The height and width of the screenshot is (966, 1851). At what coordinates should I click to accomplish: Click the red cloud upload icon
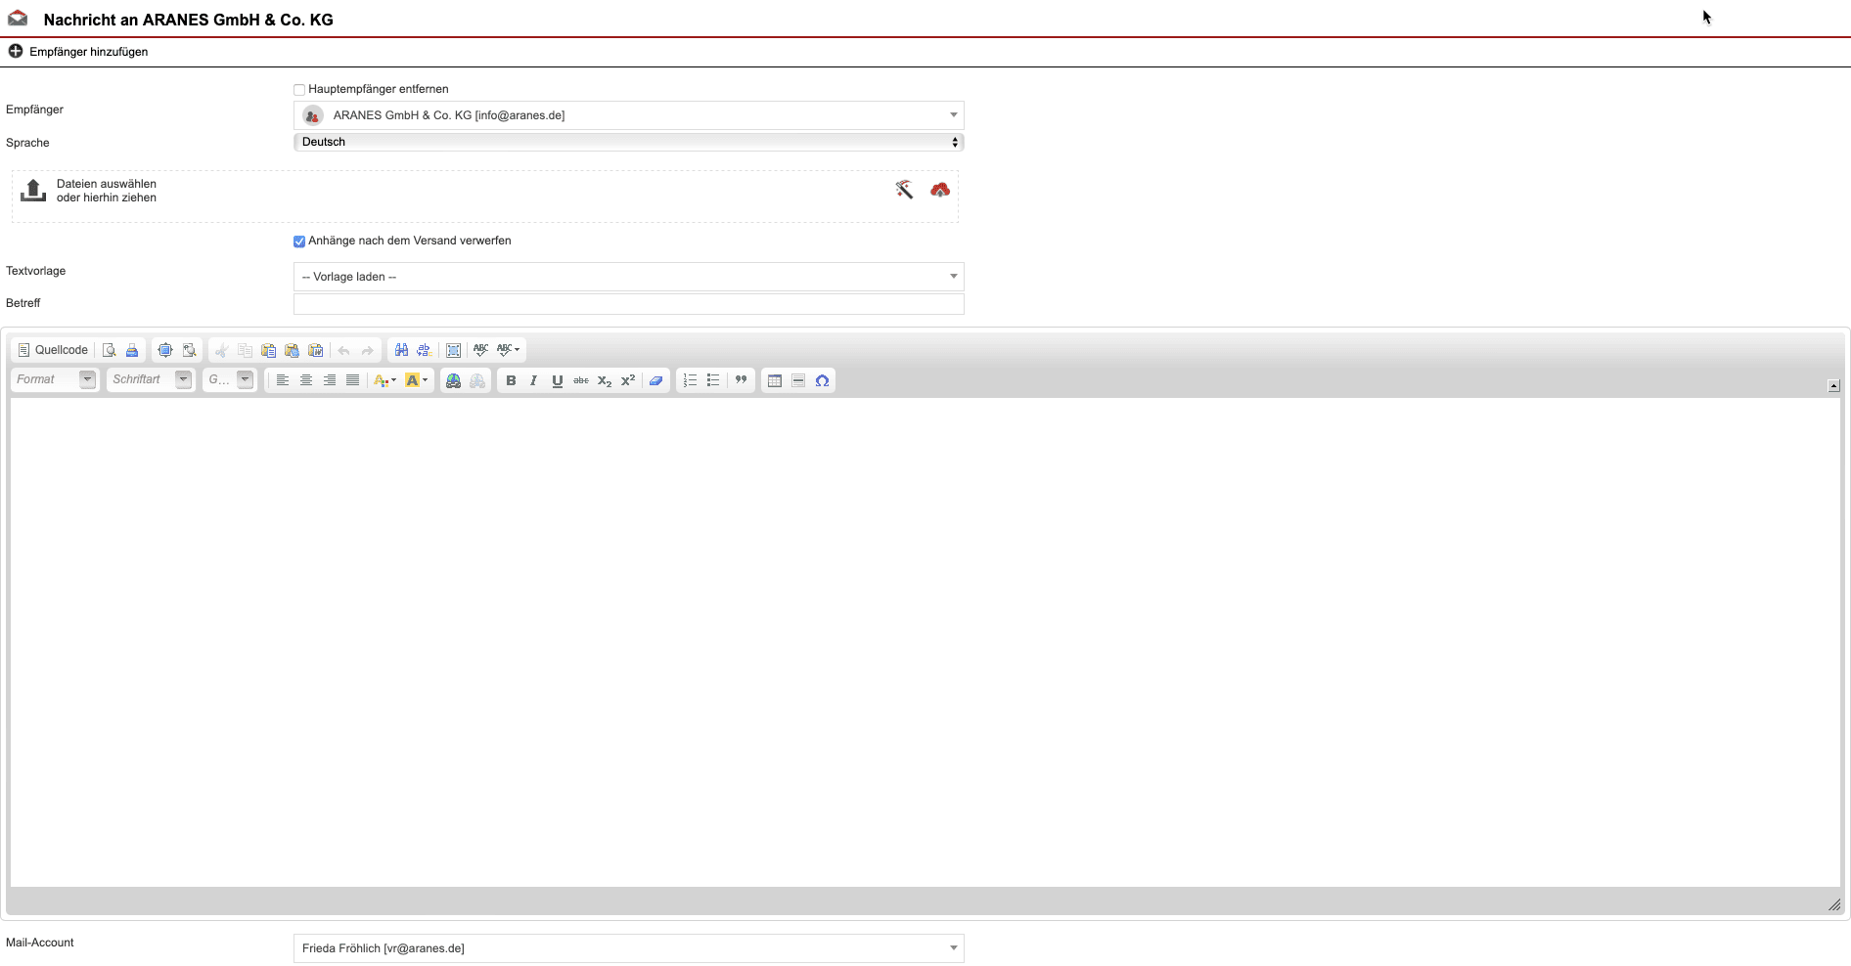(940, 190)
